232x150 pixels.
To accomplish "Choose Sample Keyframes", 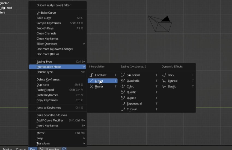I will coord(58,23).
